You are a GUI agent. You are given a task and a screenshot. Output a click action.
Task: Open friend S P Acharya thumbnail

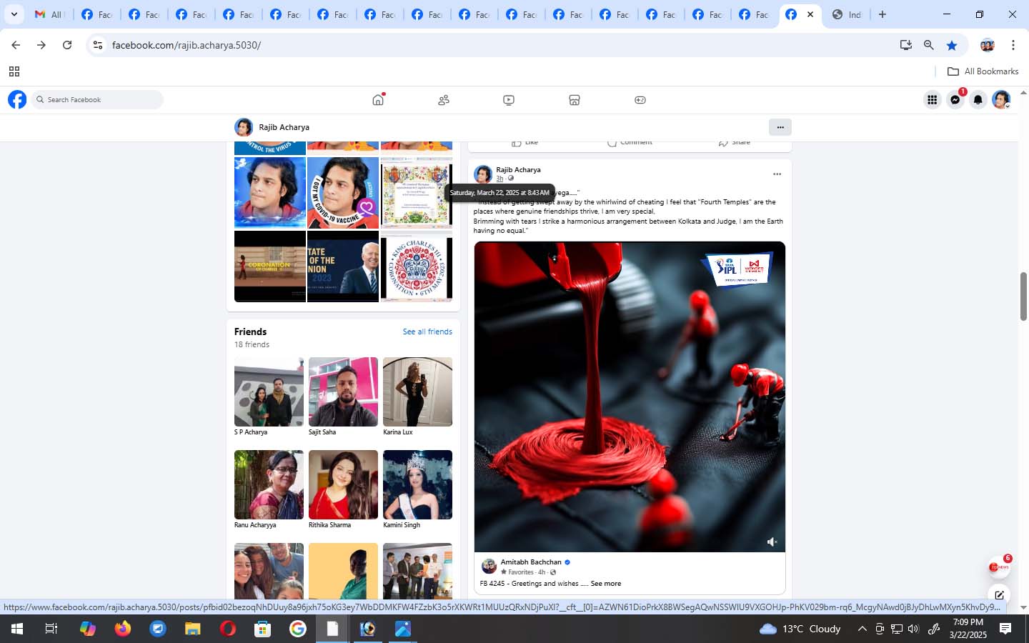tap(269, 392)
